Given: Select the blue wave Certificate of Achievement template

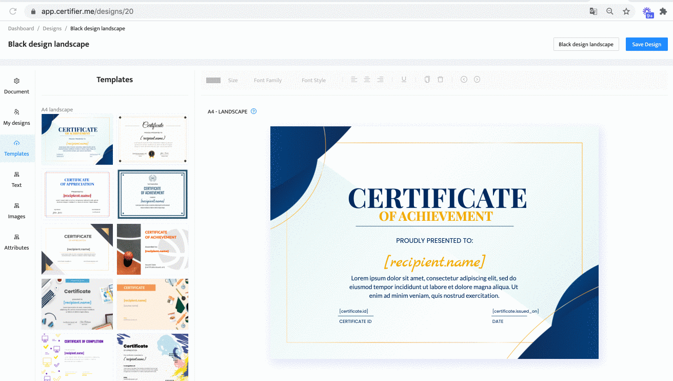Looking at the screenshot, I should point(77,139).
